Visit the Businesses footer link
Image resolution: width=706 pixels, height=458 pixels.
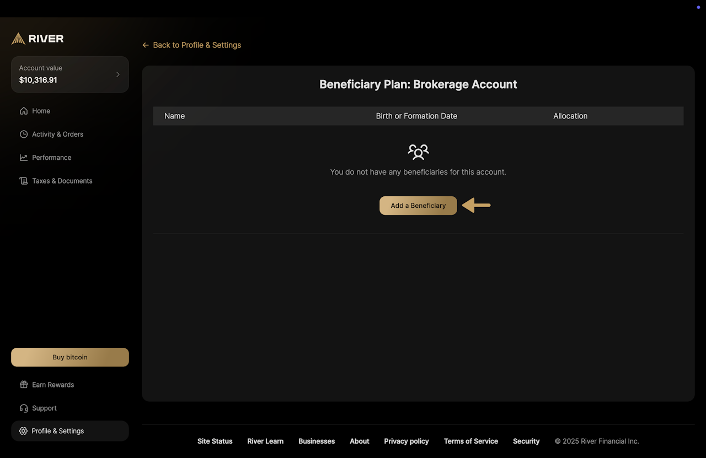point(317,441)
